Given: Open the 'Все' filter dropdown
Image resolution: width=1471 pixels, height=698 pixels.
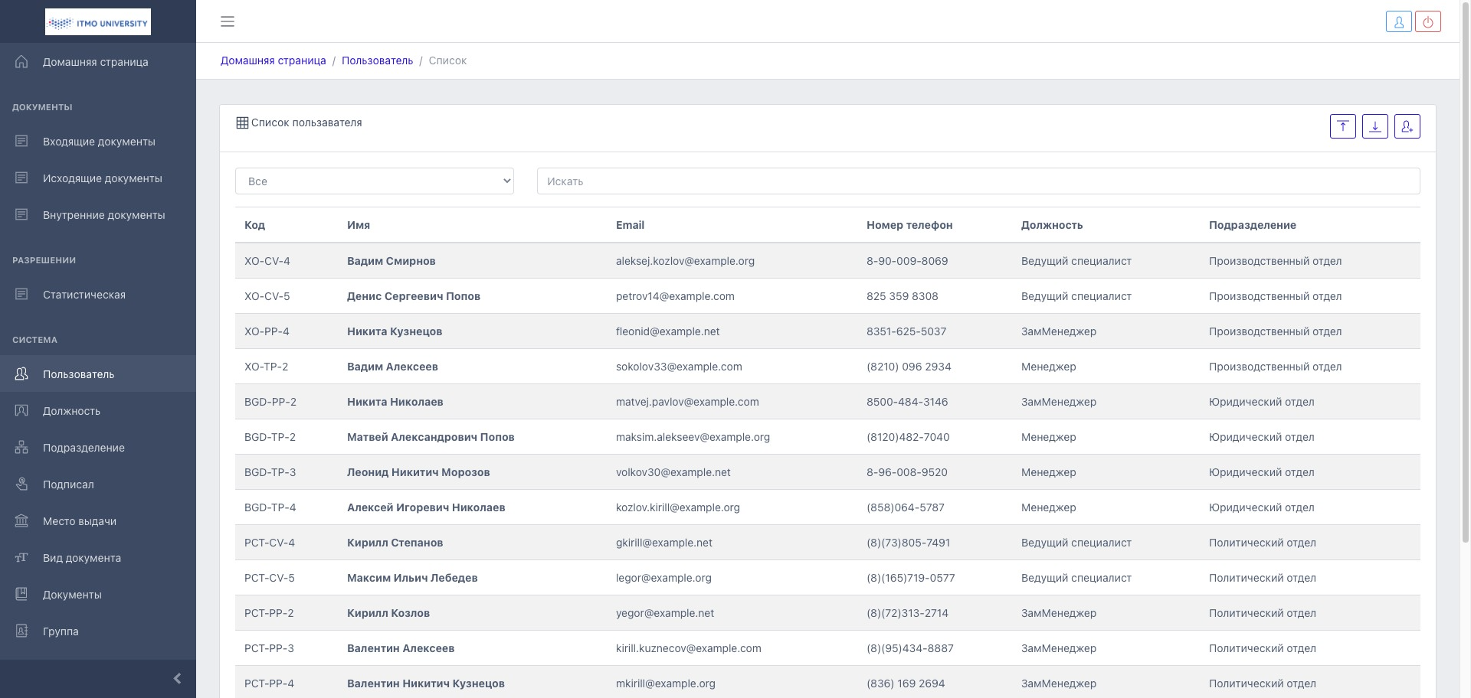Looking at the screenshot, I should (x=374, y=181).
